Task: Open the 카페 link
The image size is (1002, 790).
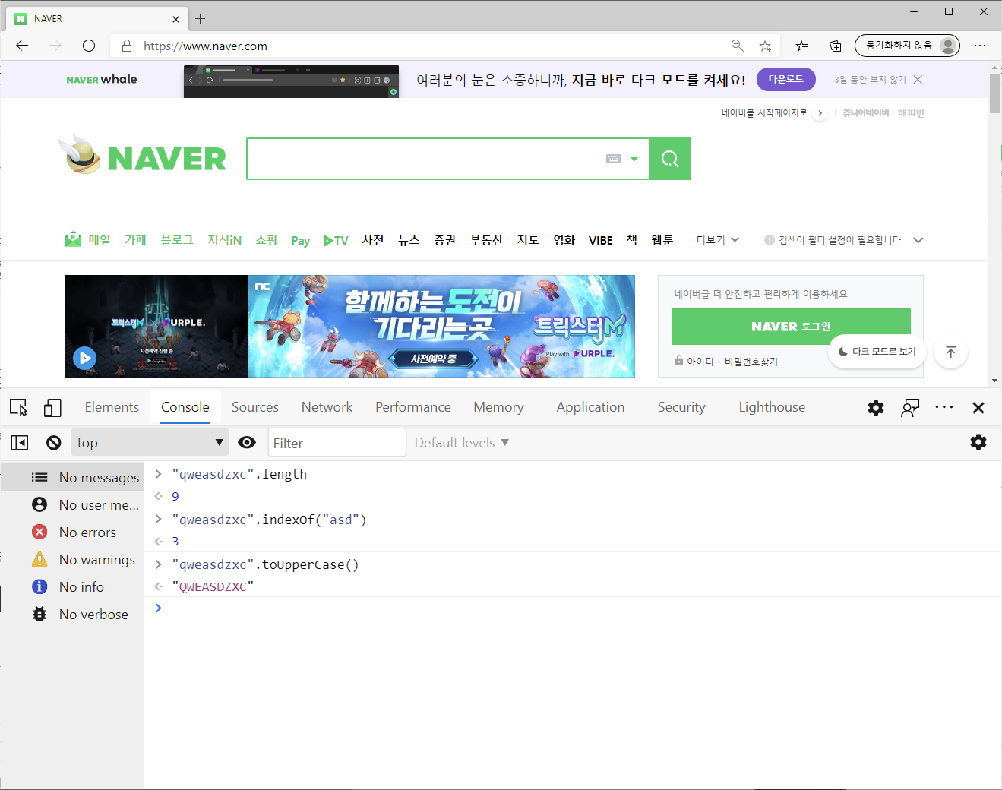Action: tap(135, 240)
